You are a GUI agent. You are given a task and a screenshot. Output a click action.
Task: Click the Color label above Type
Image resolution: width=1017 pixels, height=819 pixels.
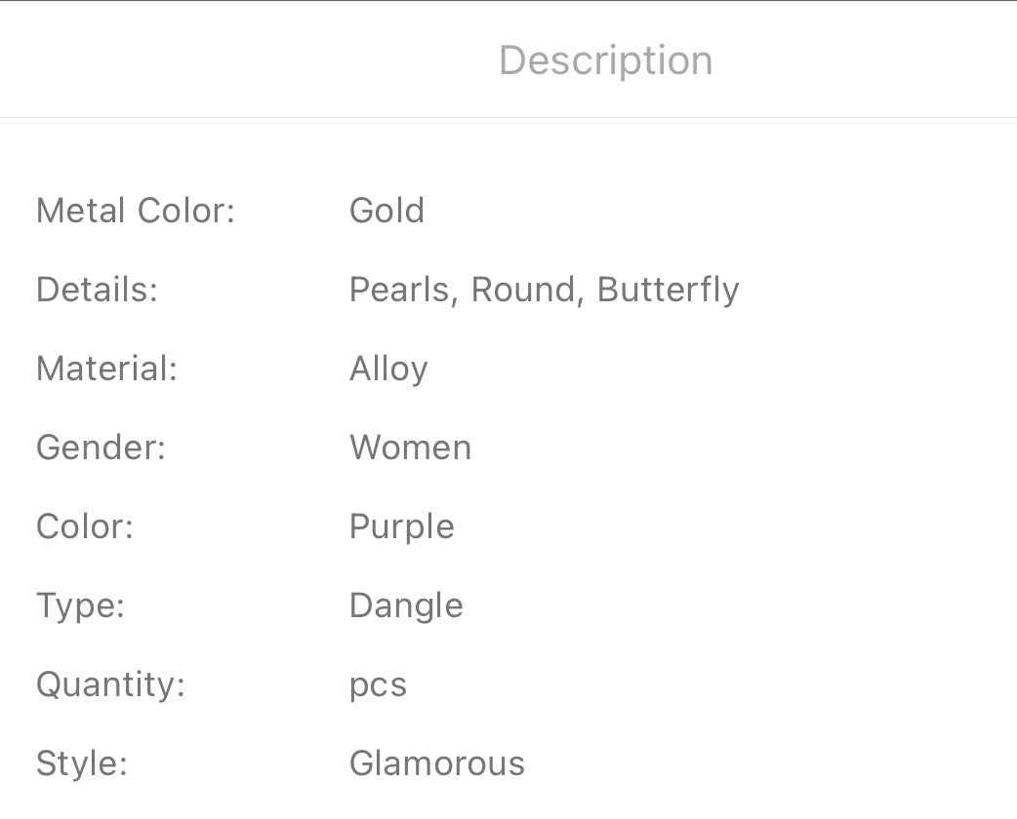(85, 526)
